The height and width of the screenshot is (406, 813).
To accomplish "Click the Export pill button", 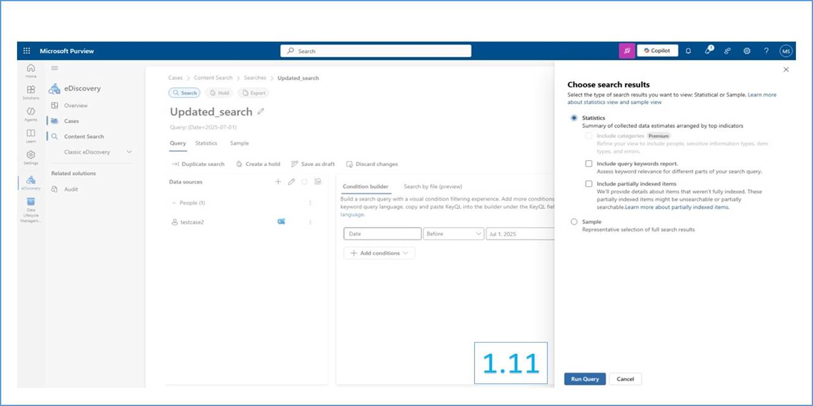I will pos(254,93).
